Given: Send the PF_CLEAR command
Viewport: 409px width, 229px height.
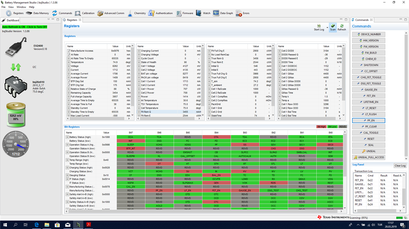Looking at the screenshot, I should click(368, 127).
